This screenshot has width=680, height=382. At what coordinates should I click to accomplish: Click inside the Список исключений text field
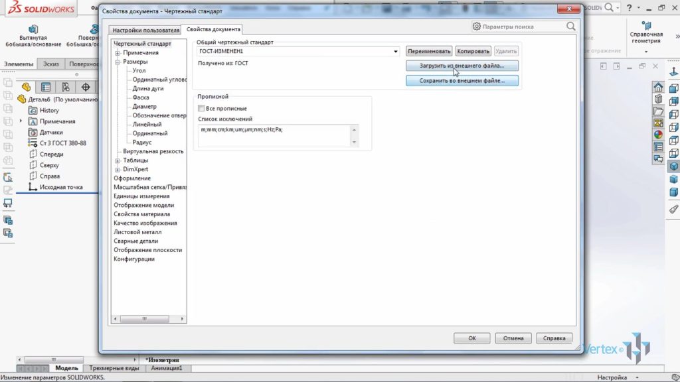274,135
